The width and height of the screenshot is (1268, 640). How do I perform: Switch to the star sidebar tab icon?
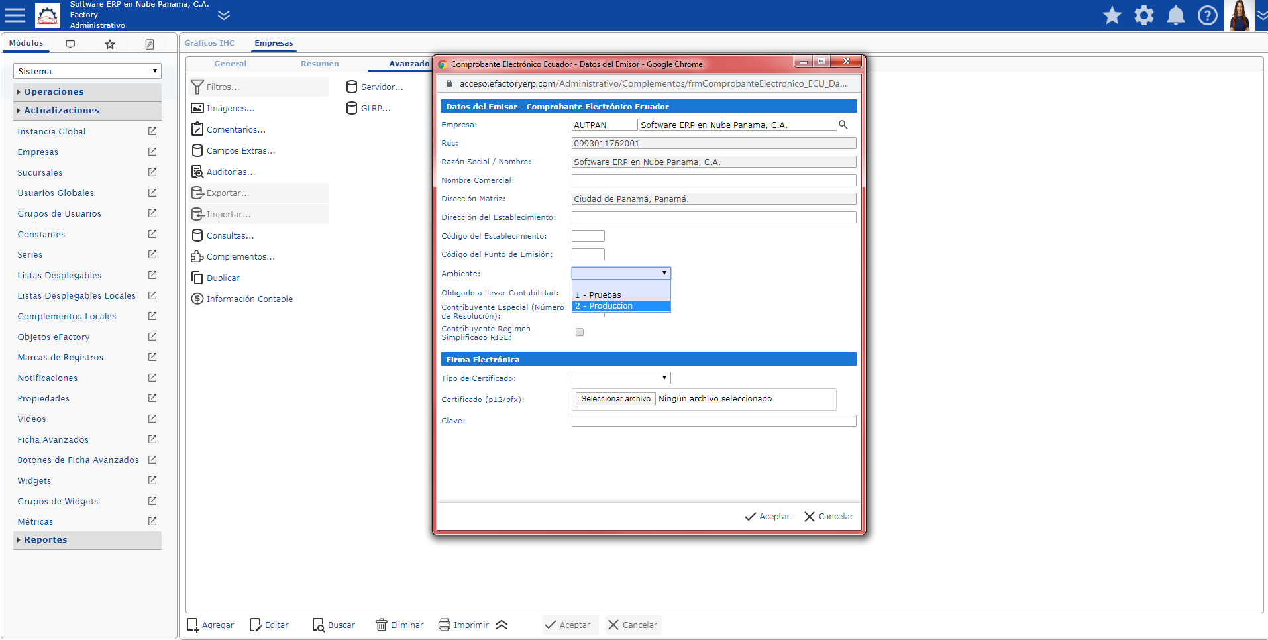pos(110,44)
